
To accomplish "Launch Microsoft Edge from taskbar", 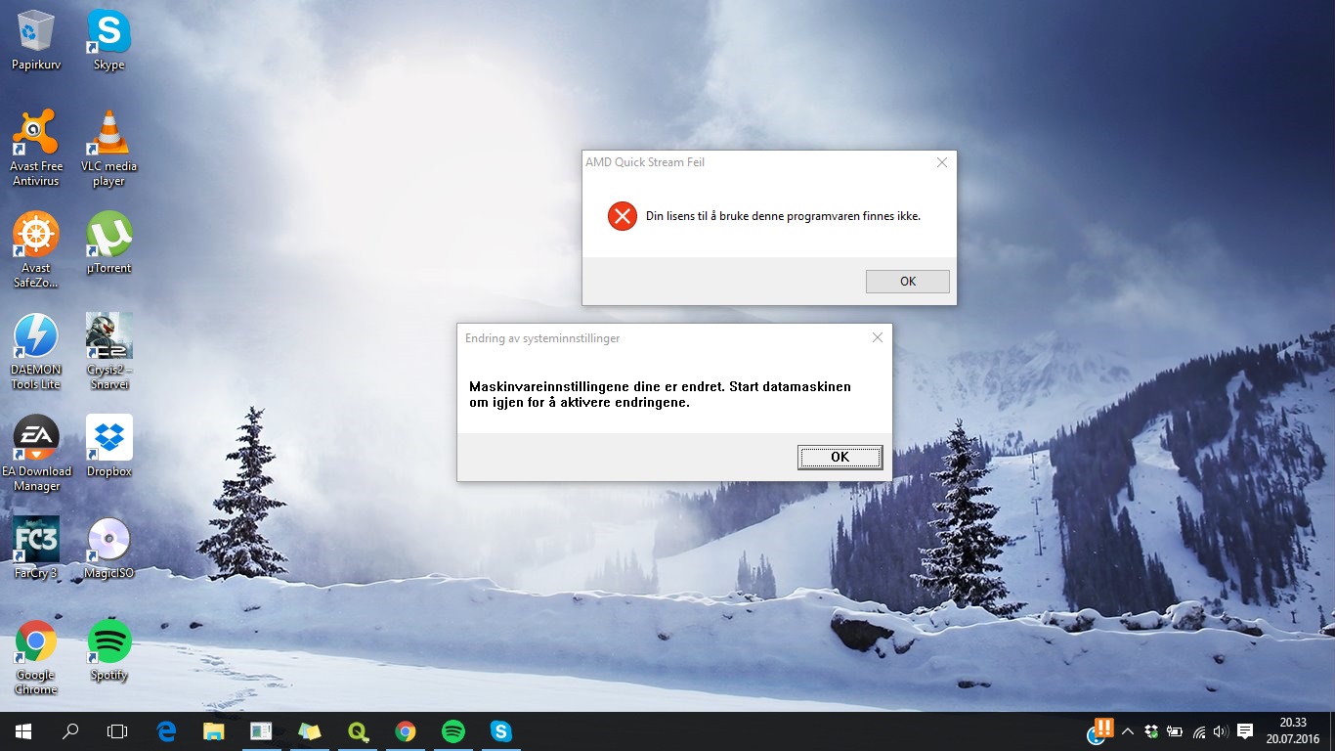I will tap(166, 731).
